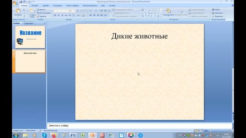246x138 pixels.
Task: Select the Дикие животные slide thumbnail
Action: coord(30,61)
